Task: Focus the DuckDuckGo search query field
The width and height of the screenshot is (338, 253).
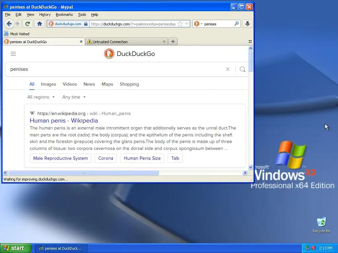Action: pyautogui.click(x=117, y=69)
